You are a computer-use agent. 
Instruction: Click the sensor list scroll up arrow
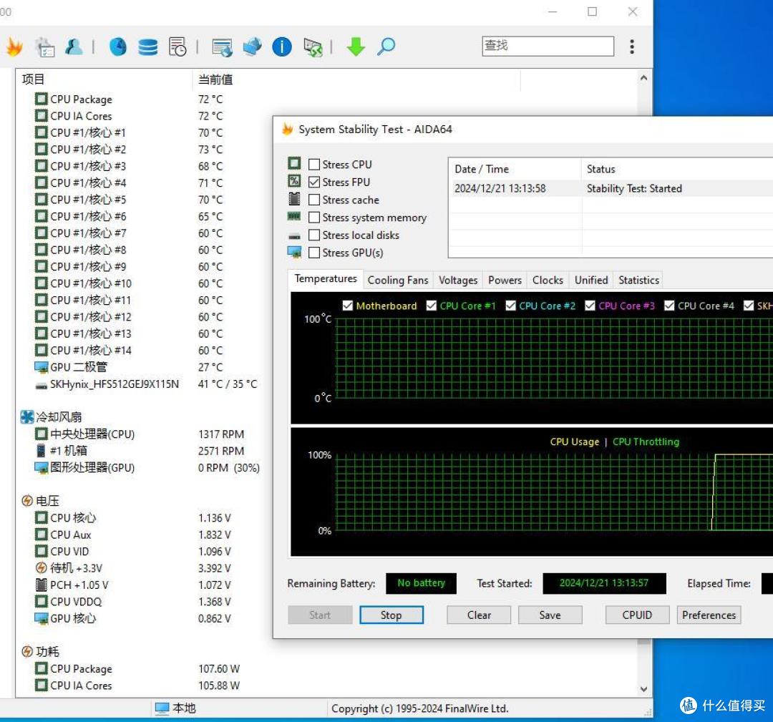(x=643, y=78)
